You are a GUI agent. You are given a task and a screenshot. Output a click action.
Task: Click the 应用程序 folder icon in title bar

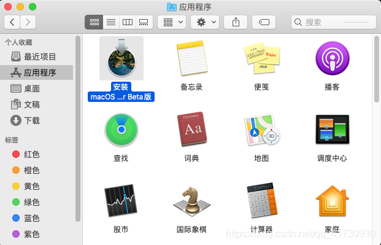pyautogui.click(x=172, y=7)
